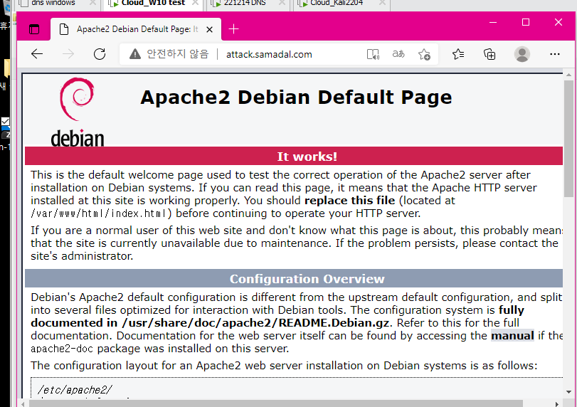577x407 pixels.
Task: Close the Apache2 Debian Default Page tab
Action: [209, 29]
